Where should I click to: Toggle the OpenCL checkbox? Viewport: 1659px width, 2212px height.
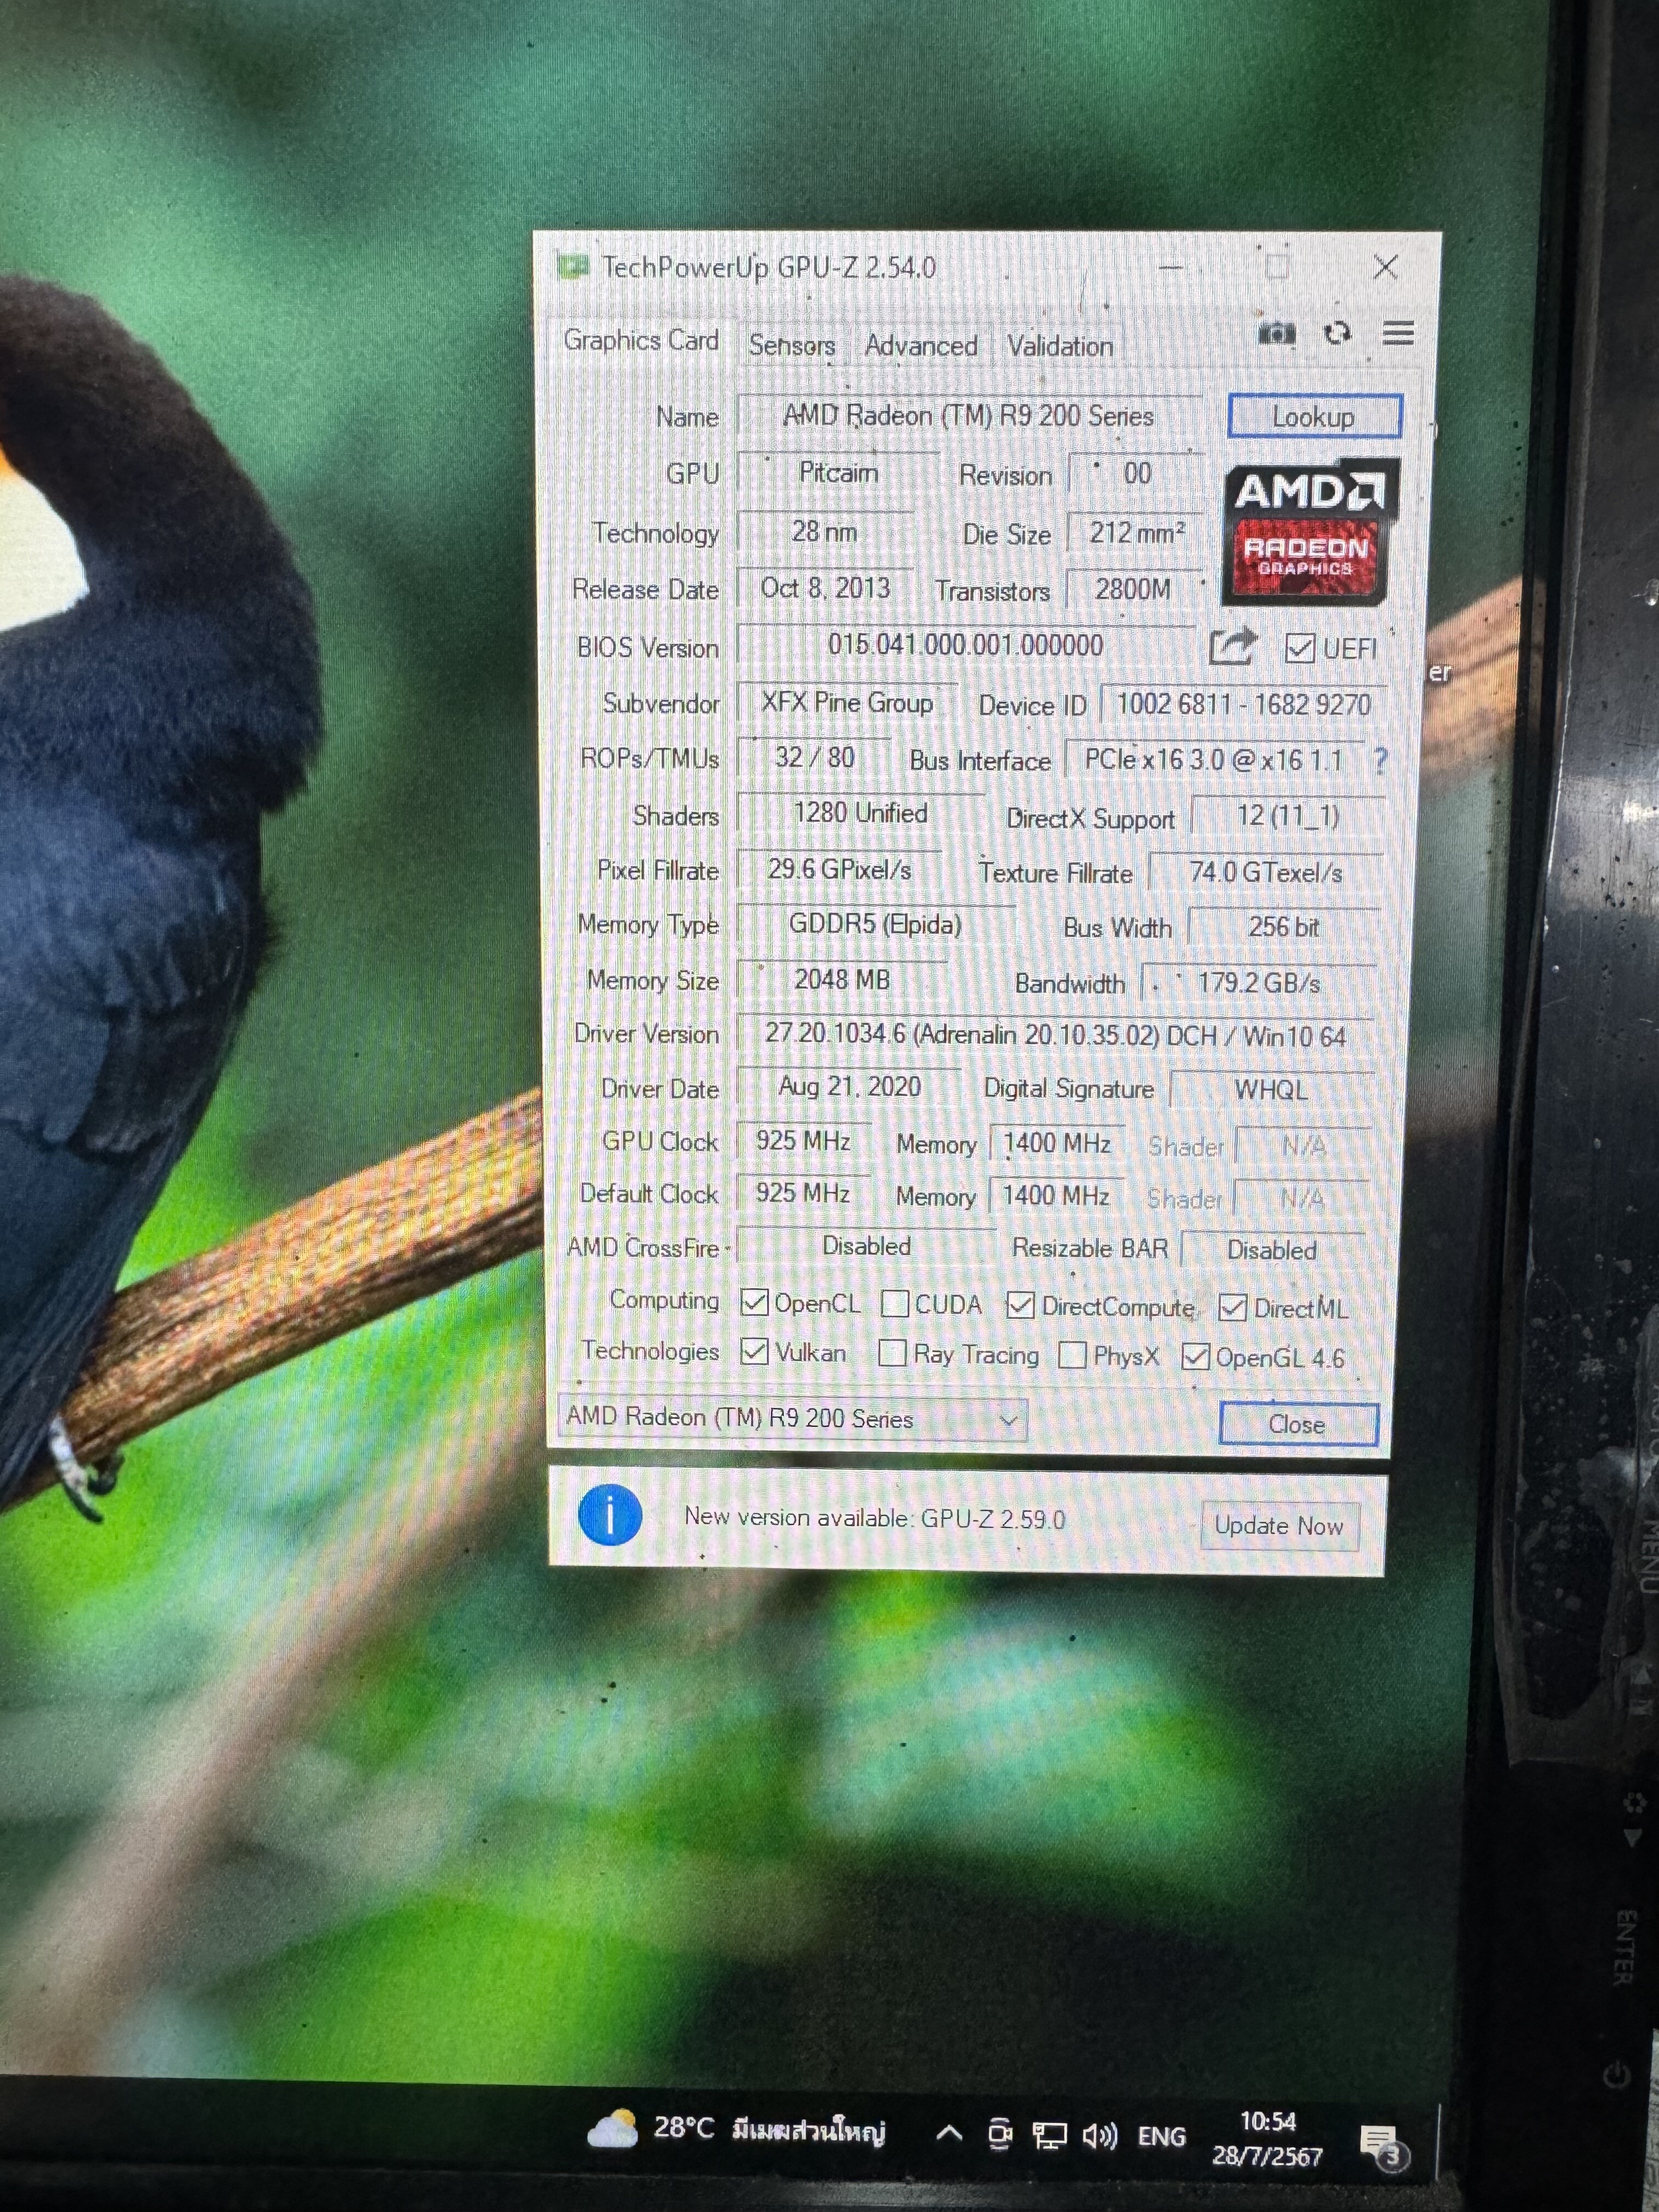(x=755, y=1302)
